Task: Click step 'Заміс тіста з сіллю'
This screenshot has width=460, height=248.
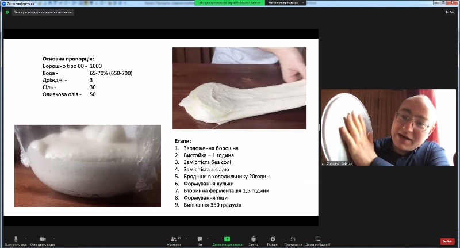Action: [x=206, y=169]
